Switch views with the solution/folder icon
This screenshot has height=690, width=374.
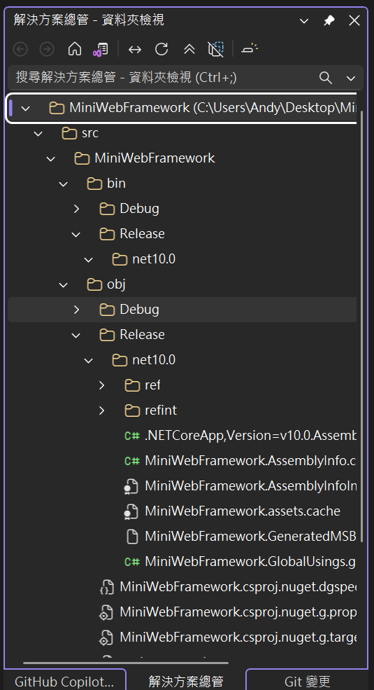(x=101, y=49)
